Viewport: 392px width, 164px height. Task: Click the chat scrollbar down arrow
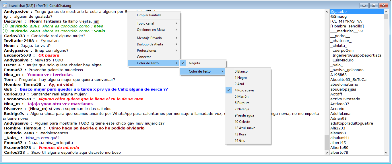pyautogui.click(x=327, y=153)
